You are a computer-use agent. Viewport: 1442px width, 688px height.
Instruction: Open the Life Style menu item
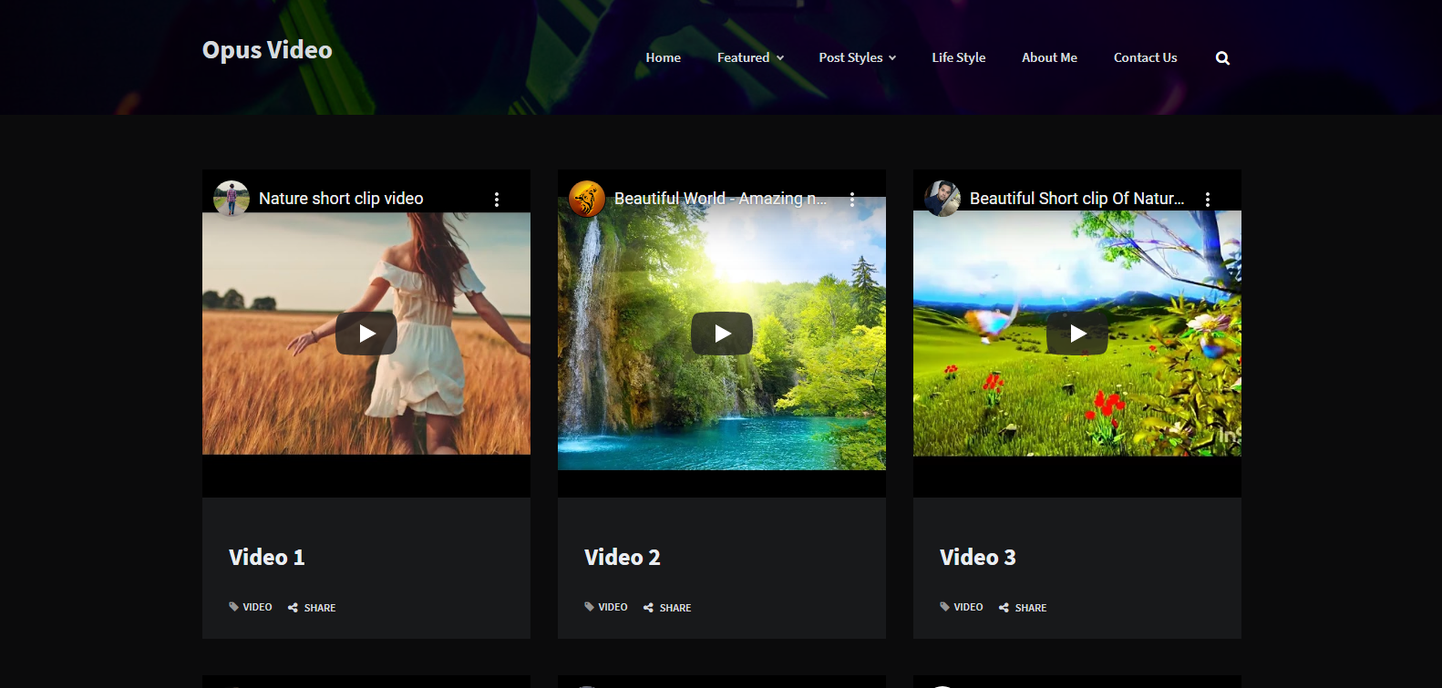(959, 57)
